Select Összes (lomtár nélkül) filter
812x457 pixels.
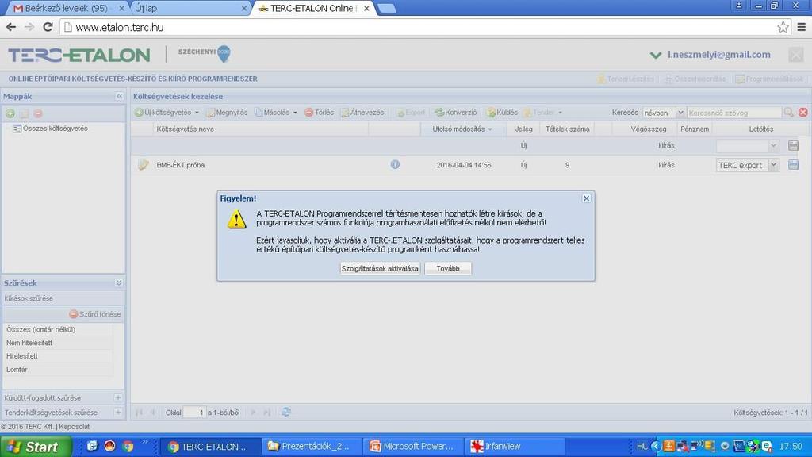pyautogui.click(x=41, y=329)
